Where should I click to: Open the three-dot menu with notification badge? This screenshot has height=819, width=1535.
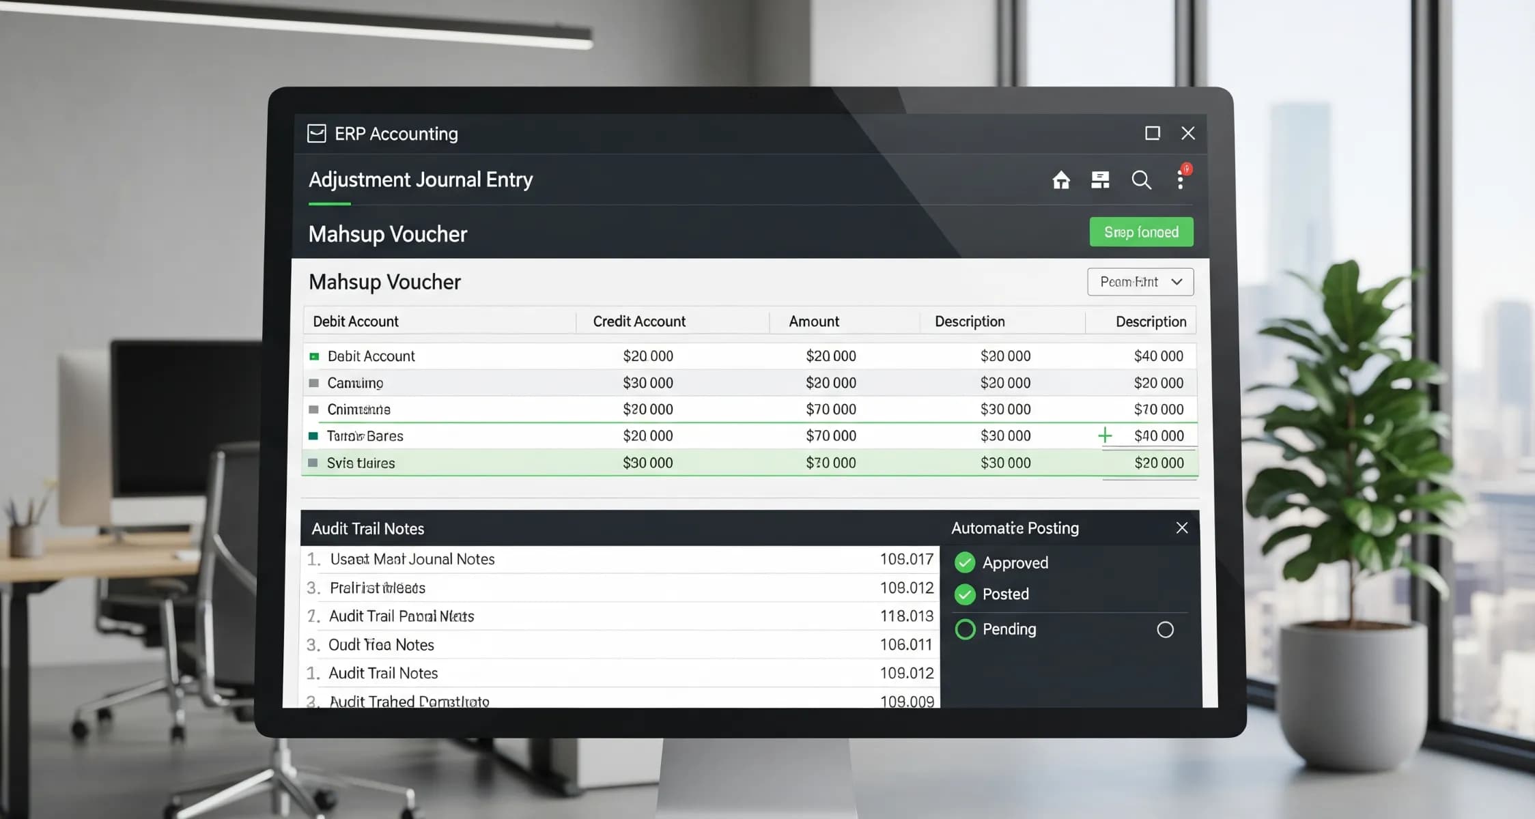(1181, 180)
